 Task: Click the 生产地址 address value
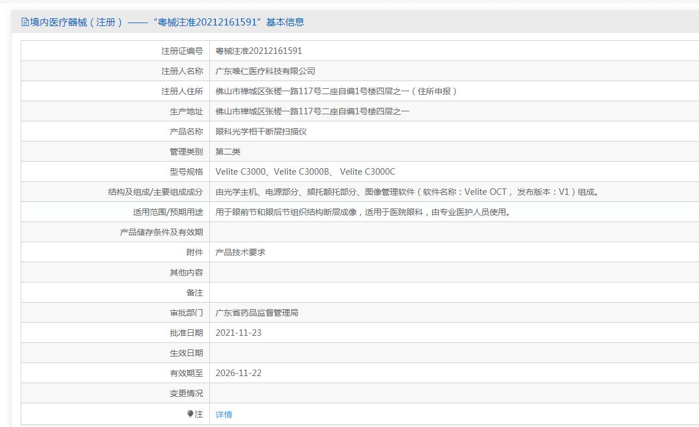[312, 111]
